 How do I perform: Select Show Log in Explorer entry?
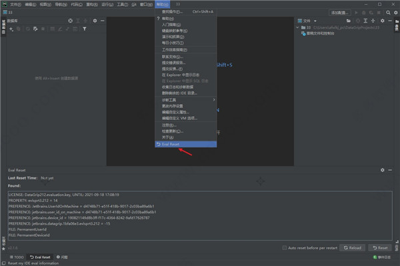[186, 75]
